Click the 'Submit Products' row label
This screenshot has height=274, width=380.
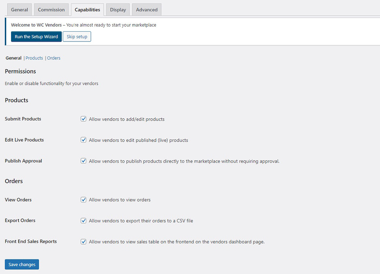[x=23, y=119]
